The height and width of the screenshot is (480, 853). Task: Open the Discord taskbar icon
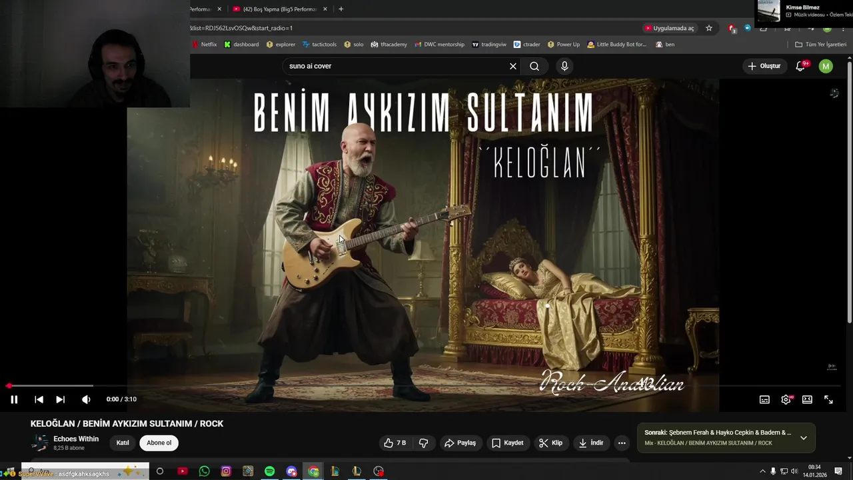[291, 471]
